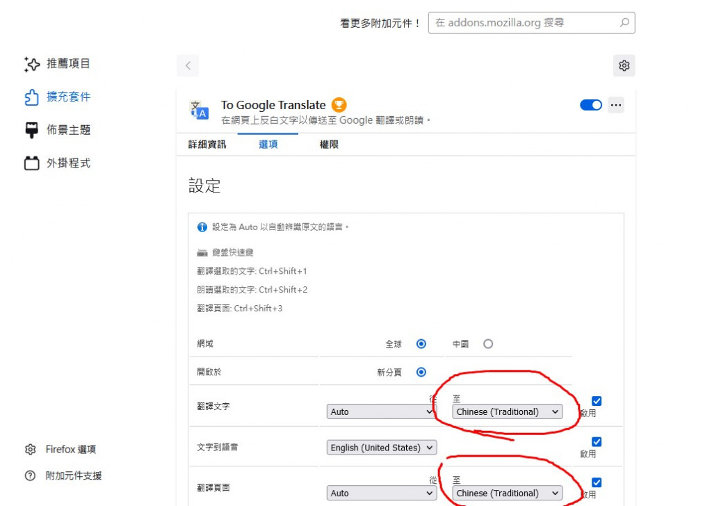Switch to 權限 tab
Screen dimensions: 712x506
[329, 145]
